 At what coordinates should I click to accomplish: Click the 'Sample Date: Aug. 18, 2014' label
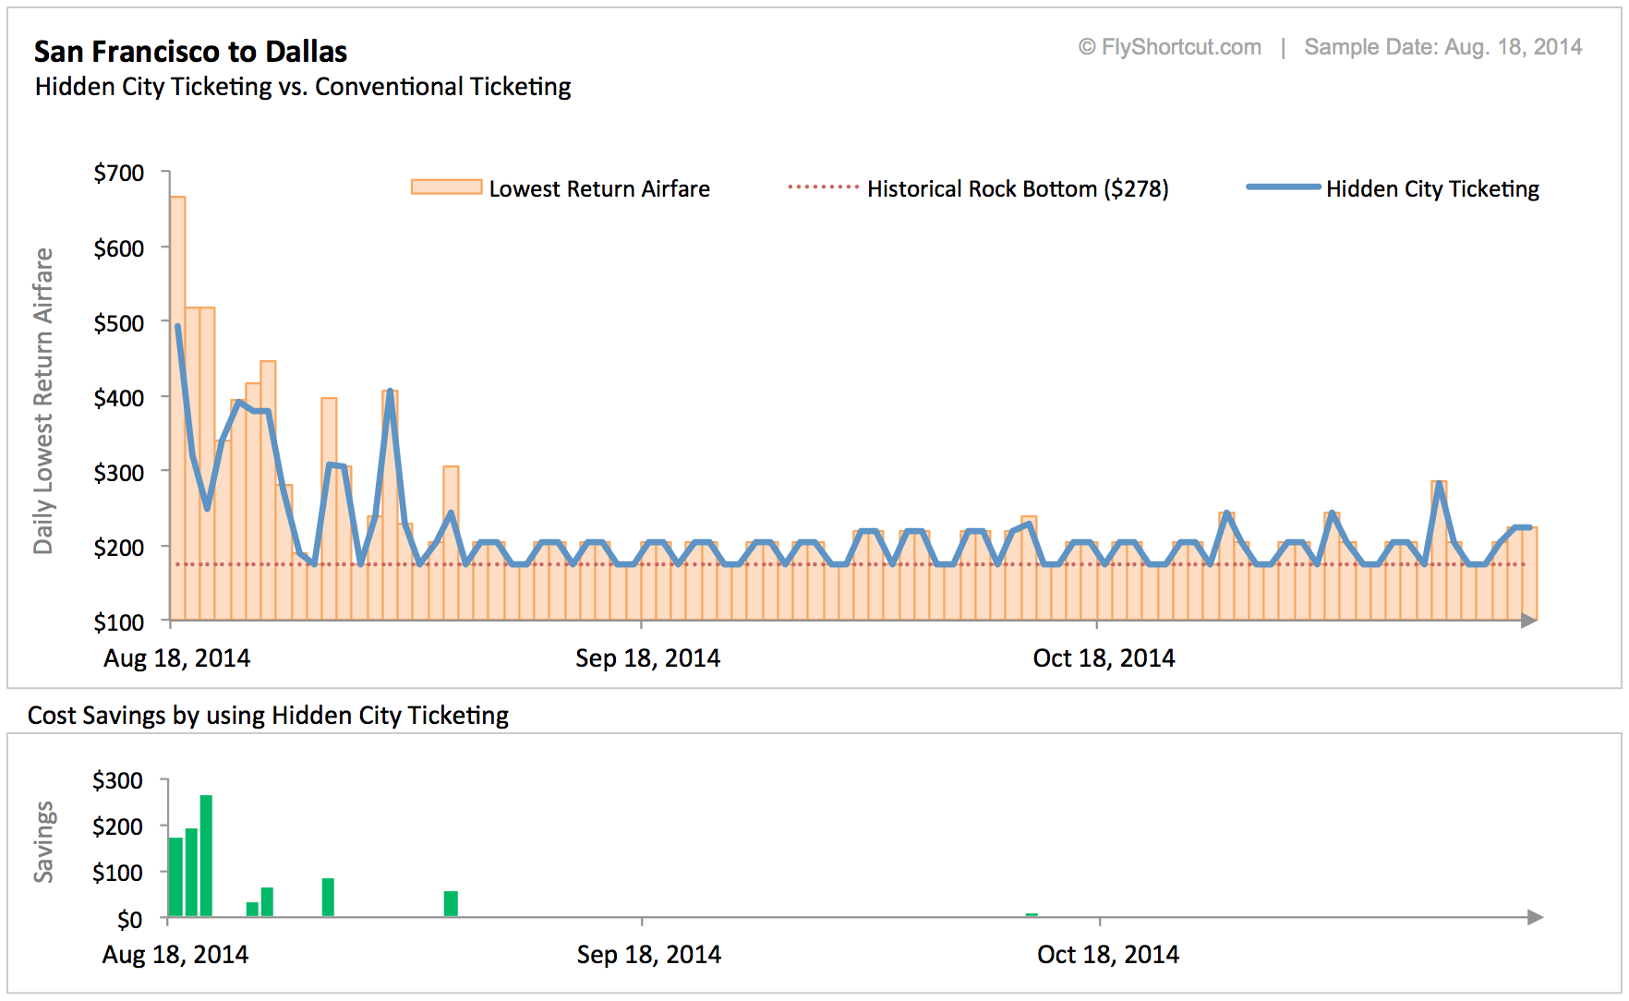(1443, 47)
